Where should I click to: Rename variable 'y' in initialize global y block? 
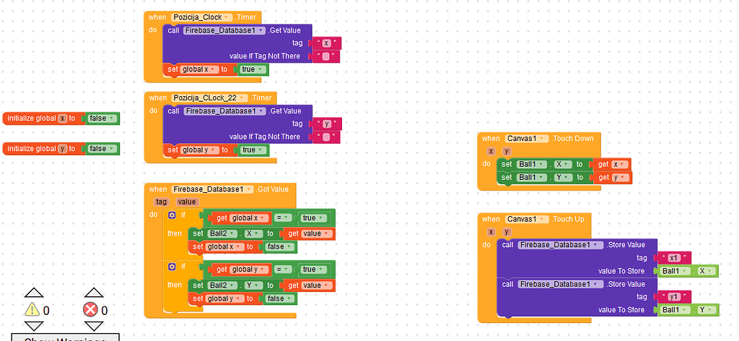point(63,149)
